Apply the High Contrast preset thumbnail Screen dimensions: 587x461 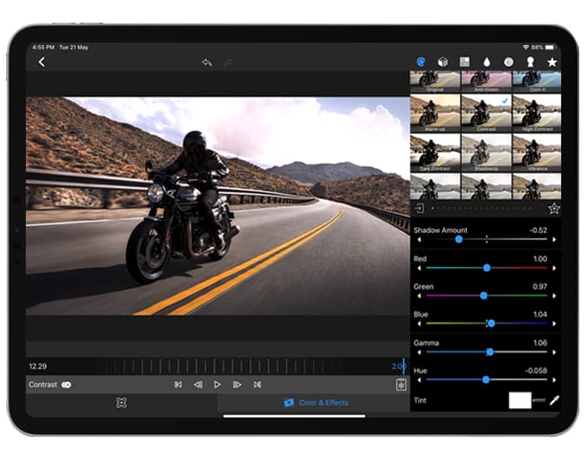point(537,113)
